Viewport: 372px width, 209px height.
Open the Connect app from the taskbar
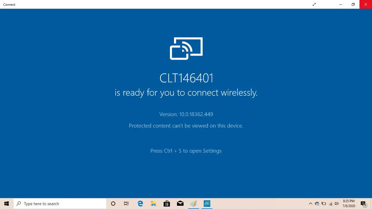click(x=207, y=204)
